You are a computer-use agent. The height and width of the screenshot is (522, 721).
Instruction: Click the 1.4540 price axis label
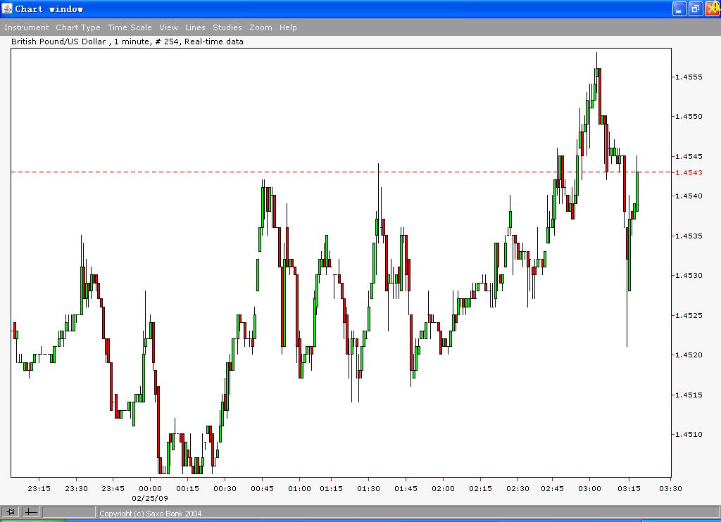(689, 196)
